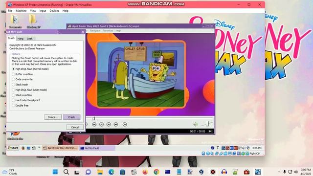
Task: Switch to the Hang tab
Action: tap(21, 39)
